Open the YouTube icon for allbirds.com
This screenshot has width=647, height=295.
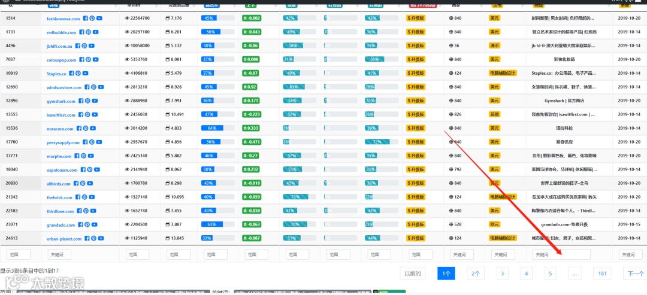coord(90,183)
